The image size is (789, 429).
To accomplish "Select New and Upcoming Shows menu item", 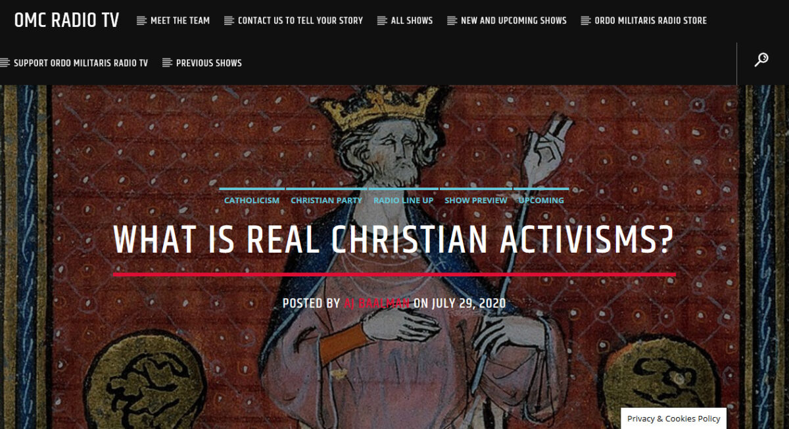I will click(514, 20).
